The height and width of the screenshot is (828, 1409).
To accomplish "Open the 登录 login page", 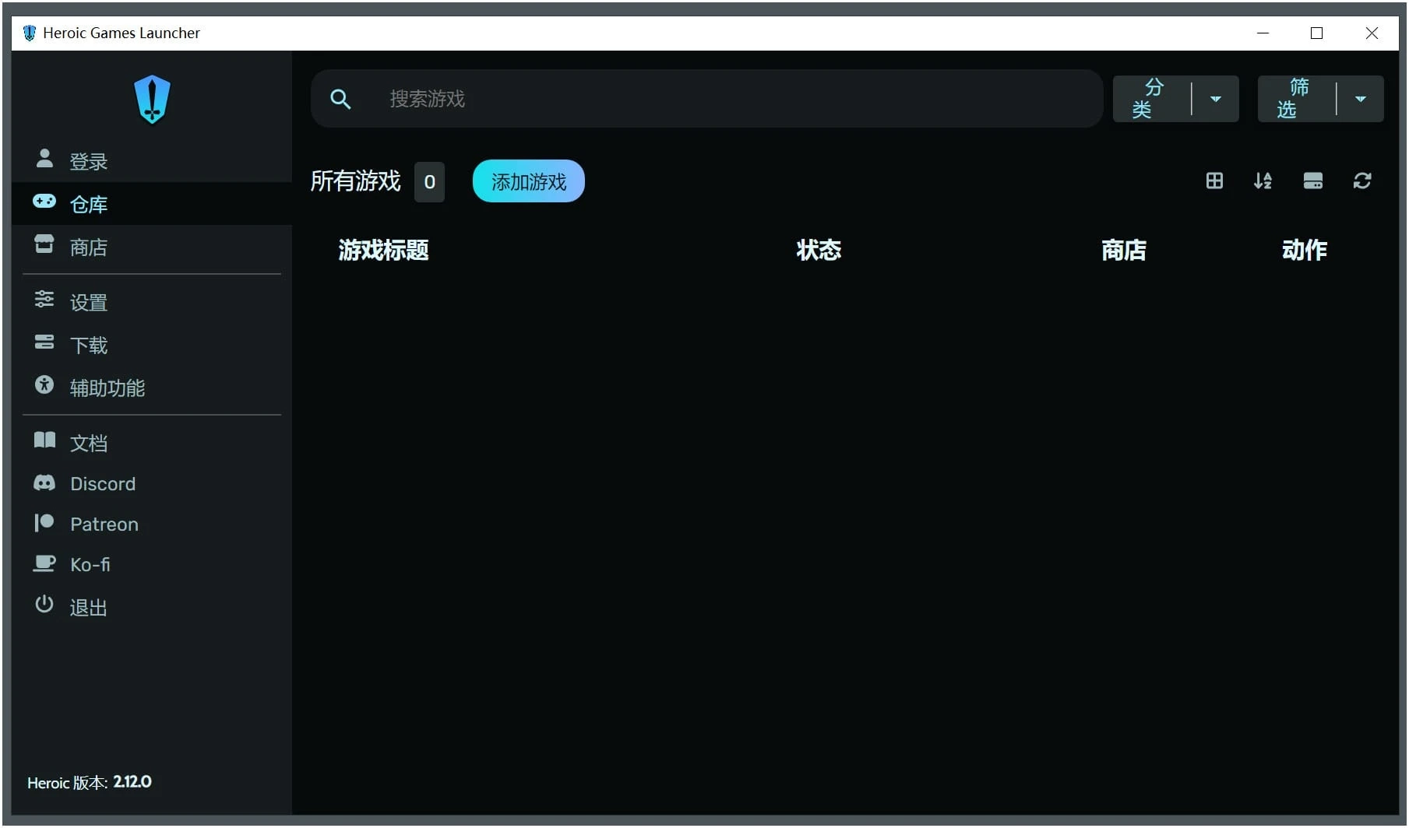I will (88, 161).
